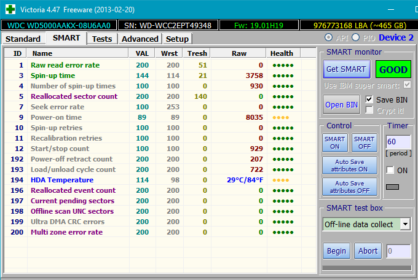Click the Wrst column header
This screenshot has width=418, height=280.
[x=169, y=53]
